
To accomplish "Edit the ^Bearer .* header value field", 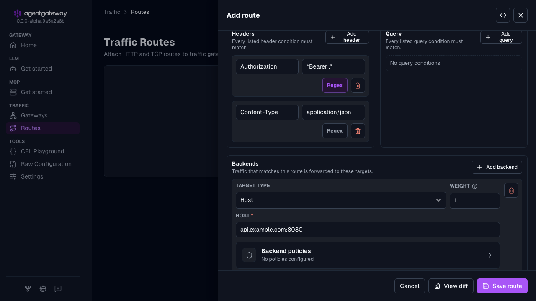I will coord(333,66).
